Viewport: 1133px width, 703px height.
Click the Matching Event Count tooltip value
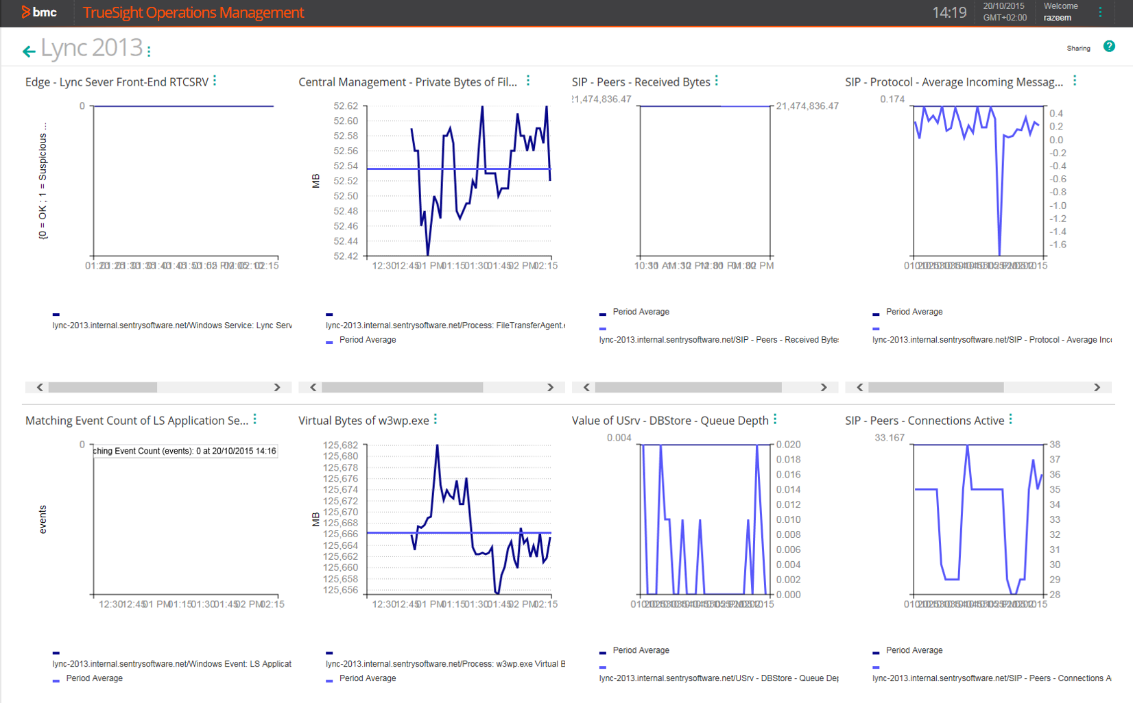tap(185, 451)
